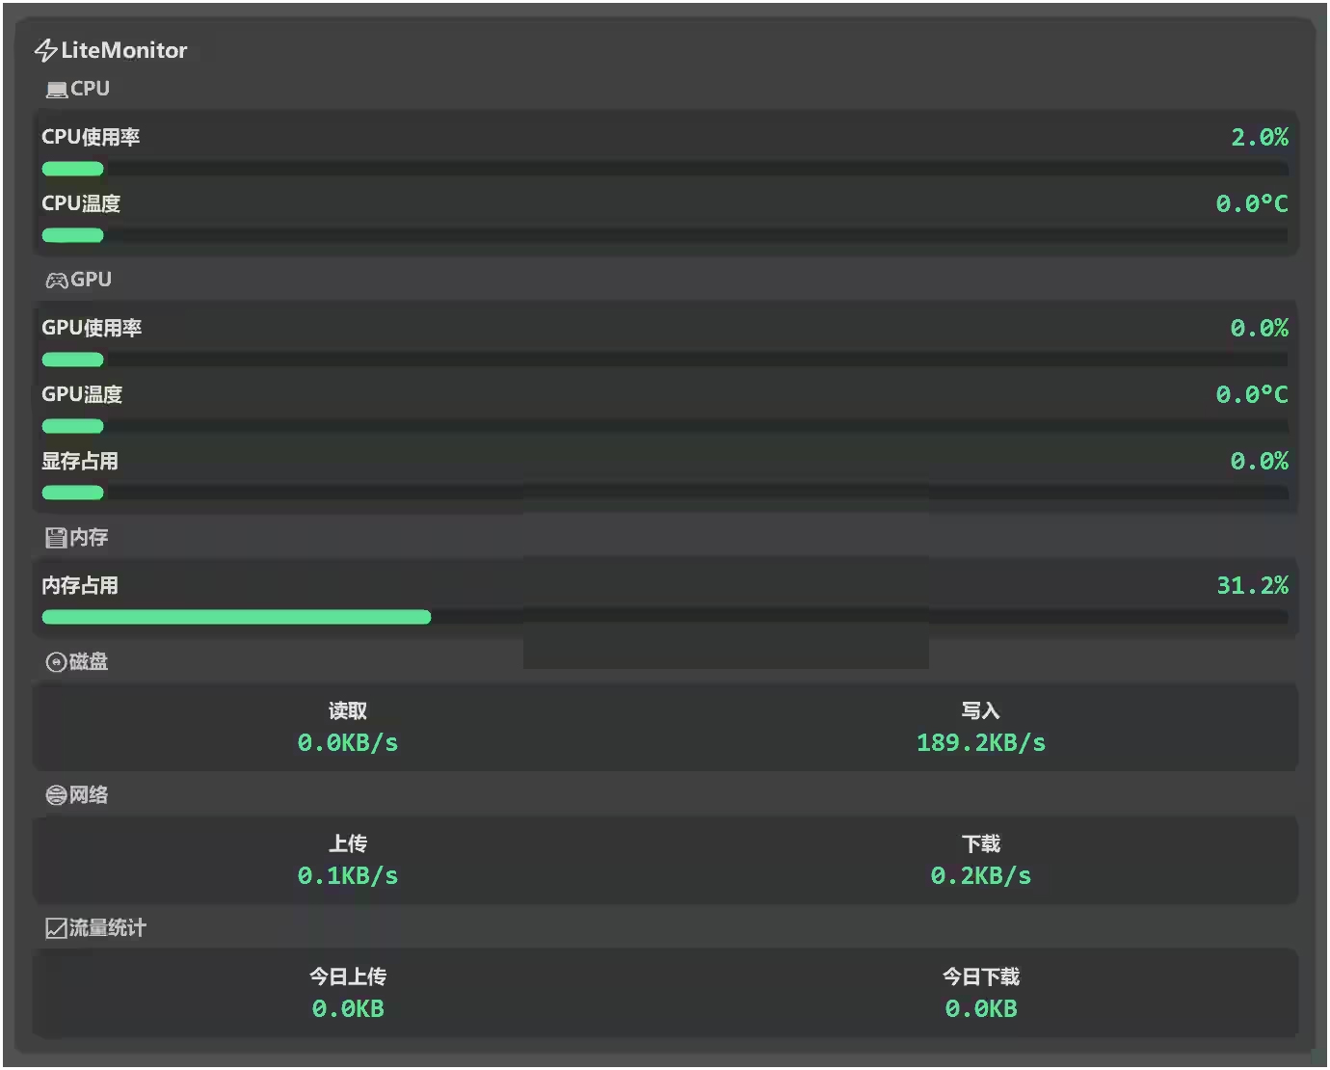
Task: Click the 磁盘 disk section icon
Action: [x=56, y=662]
